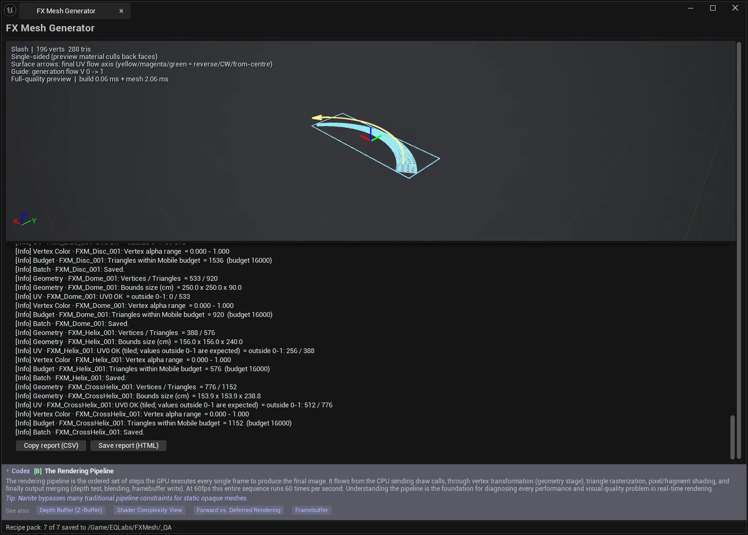Screen dimensions: 748x535
Task: Click the Nanite tip text in Codex
Action: pyautogui.click(x=127, y=498)
